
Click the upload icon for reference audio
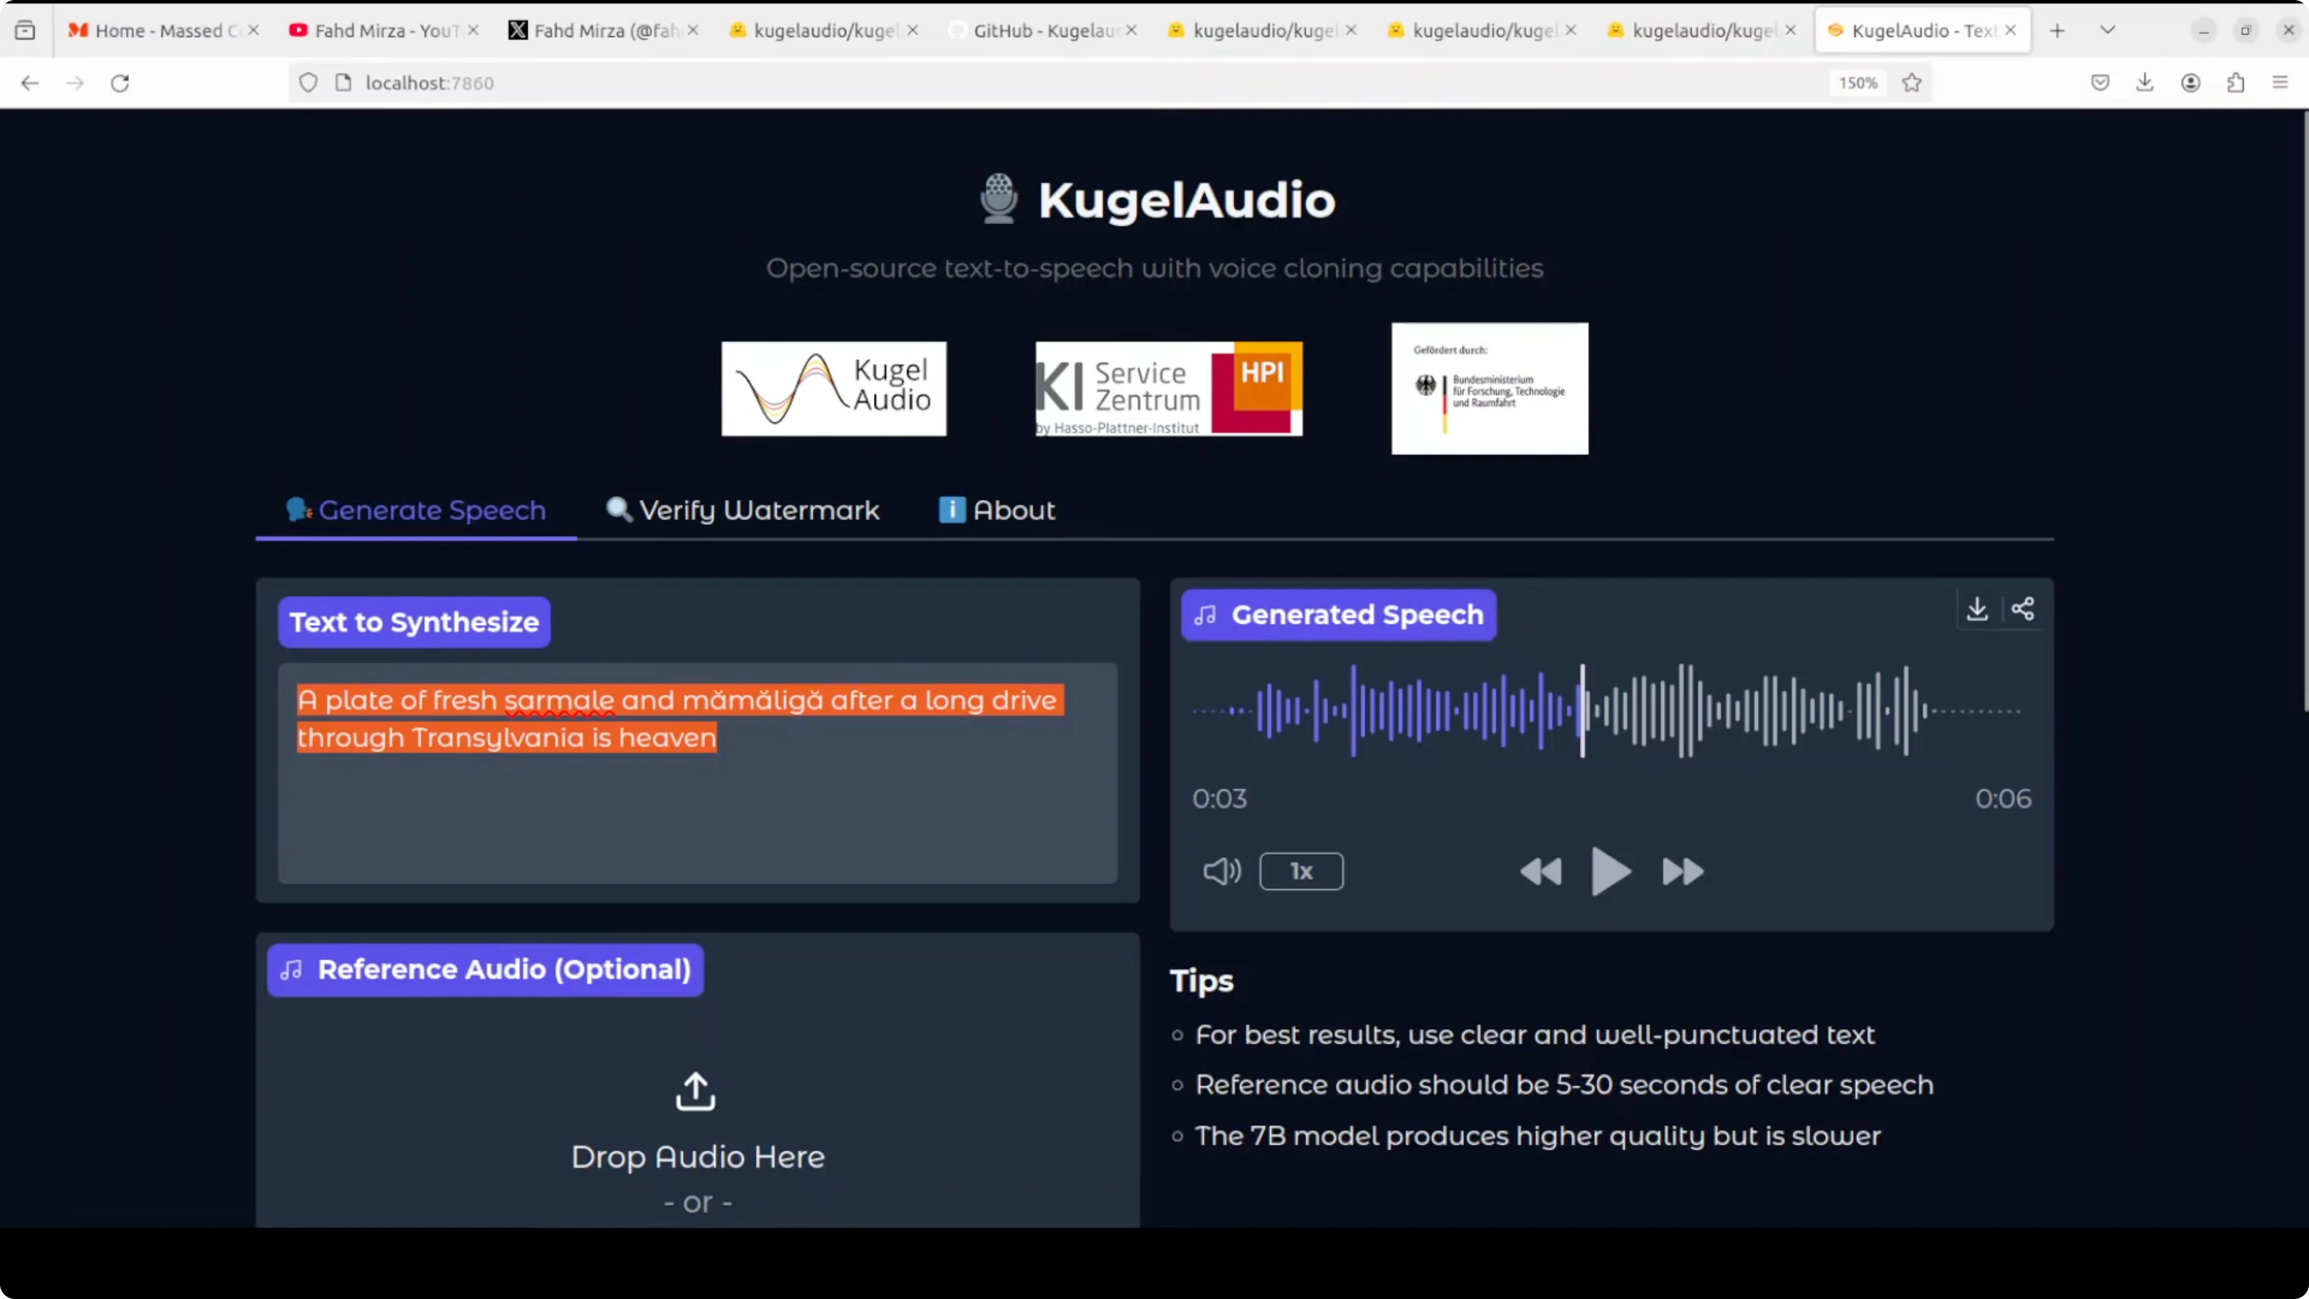(696, 1092)
